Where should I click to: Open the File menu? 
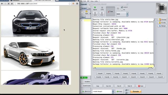81,1
